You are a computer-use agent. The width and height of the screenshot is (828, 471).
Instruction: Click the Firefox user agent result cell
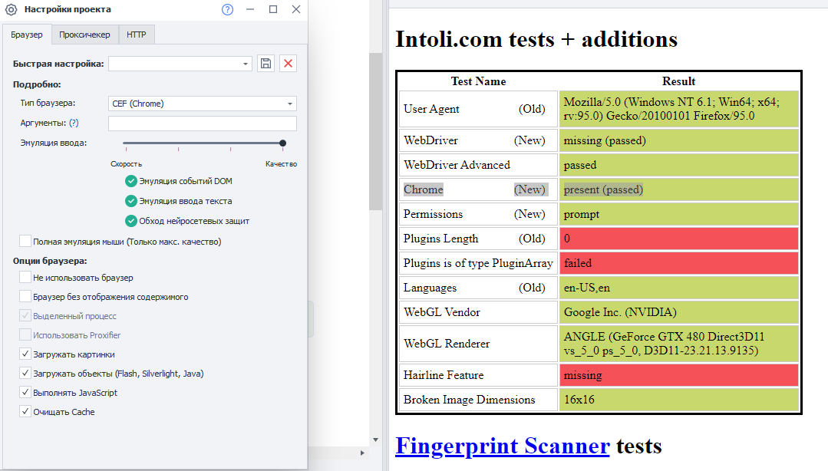tap(678, 109)
